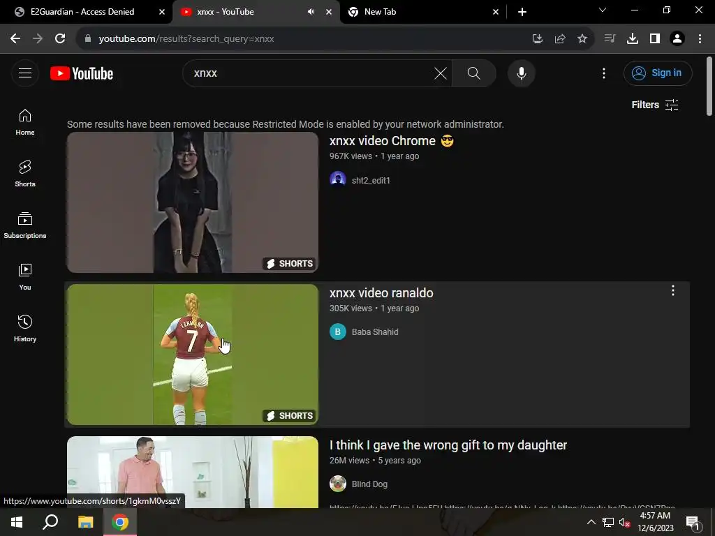Viewport: 715px width, 536px height.
Task: Open History from the sidebar
Action: pyautogui.click(x=25, y=328)
